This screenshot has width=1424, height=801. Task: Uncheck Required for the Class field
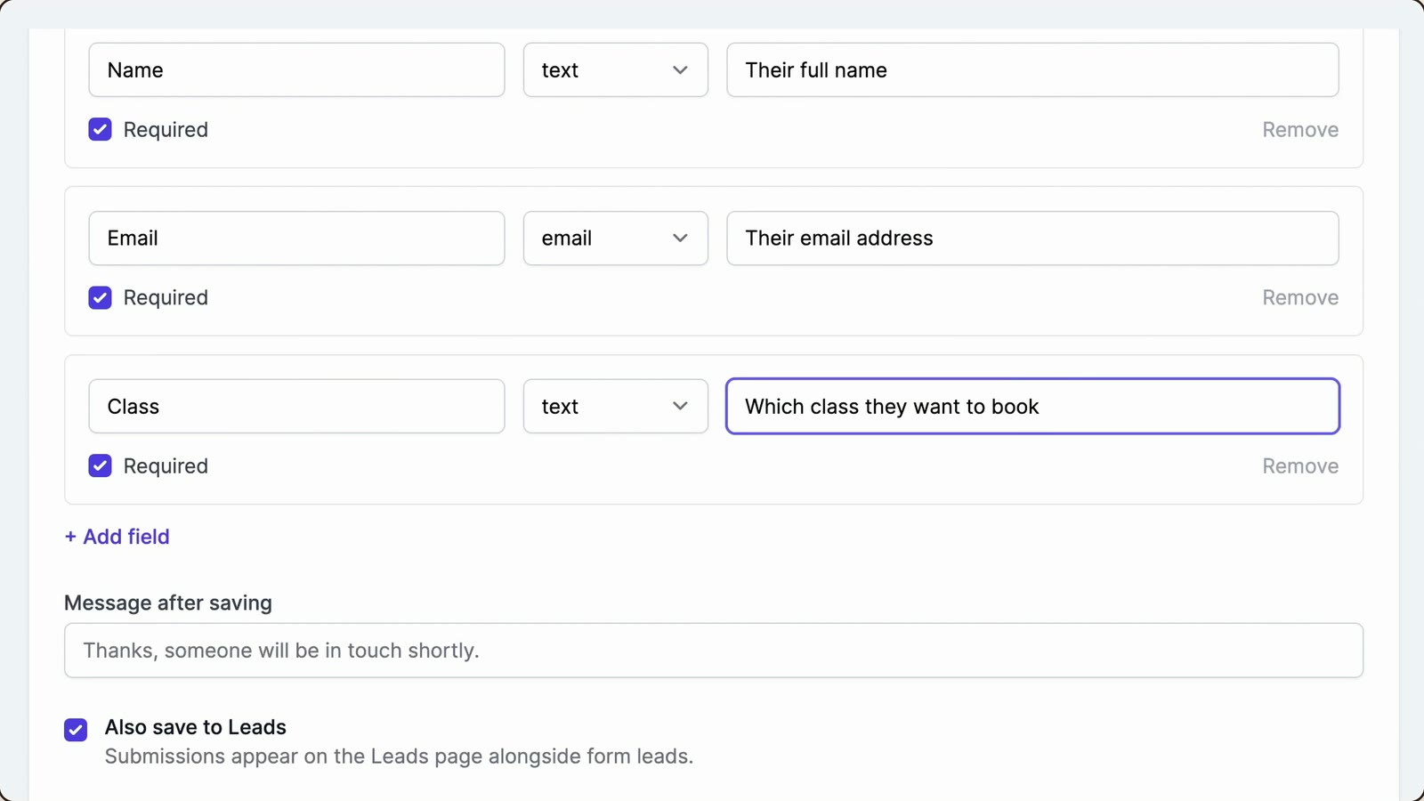pyautogui.click(x=100, y=466)
